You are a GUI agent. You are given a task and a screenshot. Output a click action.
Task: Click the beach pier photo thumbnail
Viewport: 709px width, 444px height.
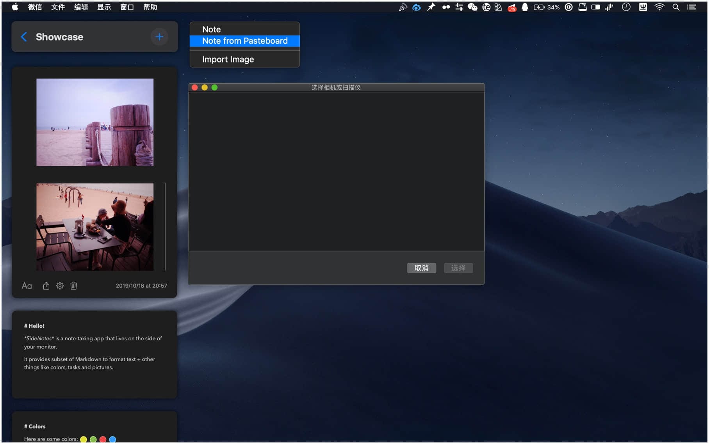pyautogui.click(x=95, y=122)
